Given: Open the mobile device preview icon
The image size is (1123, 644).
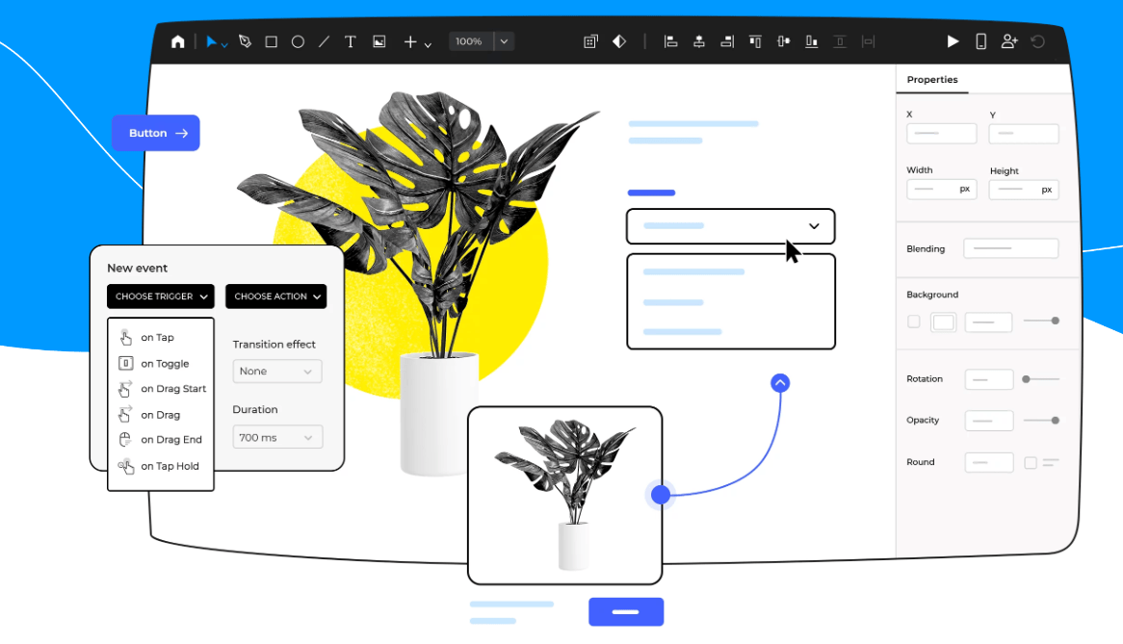Looking at the screenshot, I should point(980,41).
